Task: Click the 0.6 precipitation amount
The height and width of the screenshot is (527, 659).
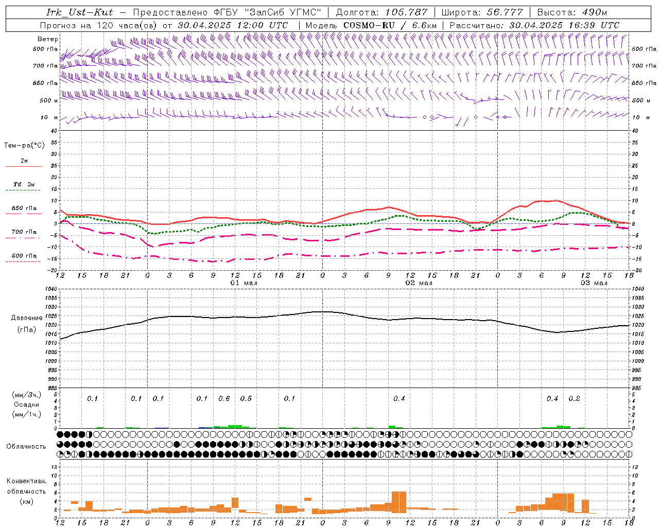Action: tap(224, 398)
